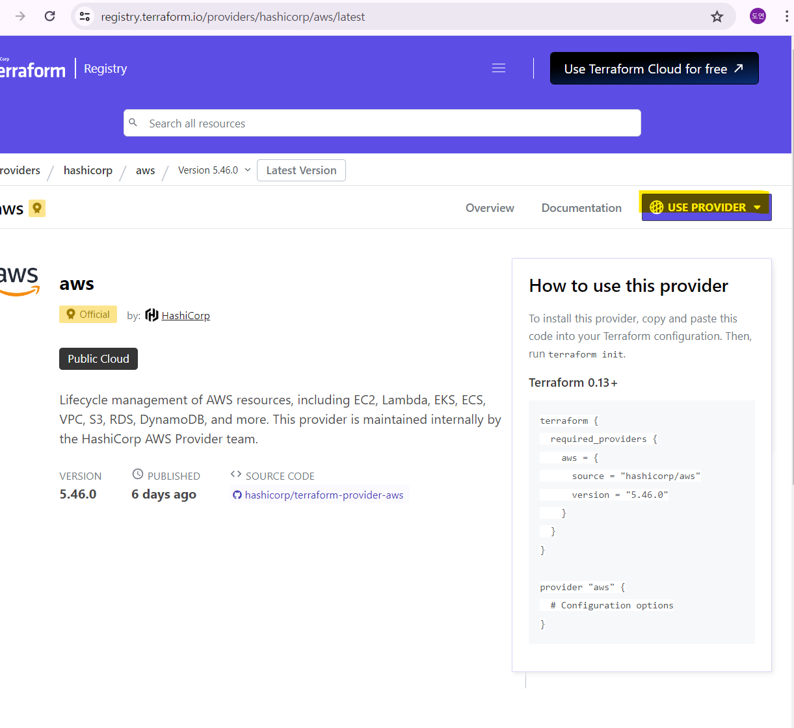794x728 pixels.
Task: Expand the Version 5.46.0 dropdown
Action: tap(215, 170)
